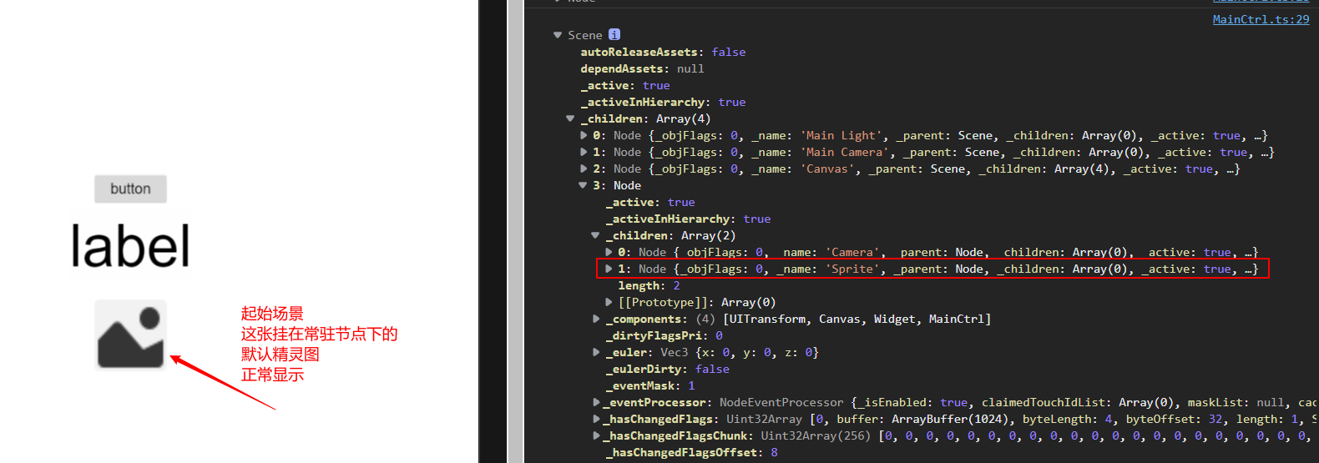Expand child node 1 'Main Camera'
1319x463 pixels.
coord(584,152)
